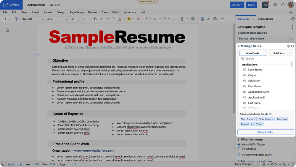Open the Page Setup menu
Image resolution: width=296 pixels, height=167 pixels.
coord(76,12)
